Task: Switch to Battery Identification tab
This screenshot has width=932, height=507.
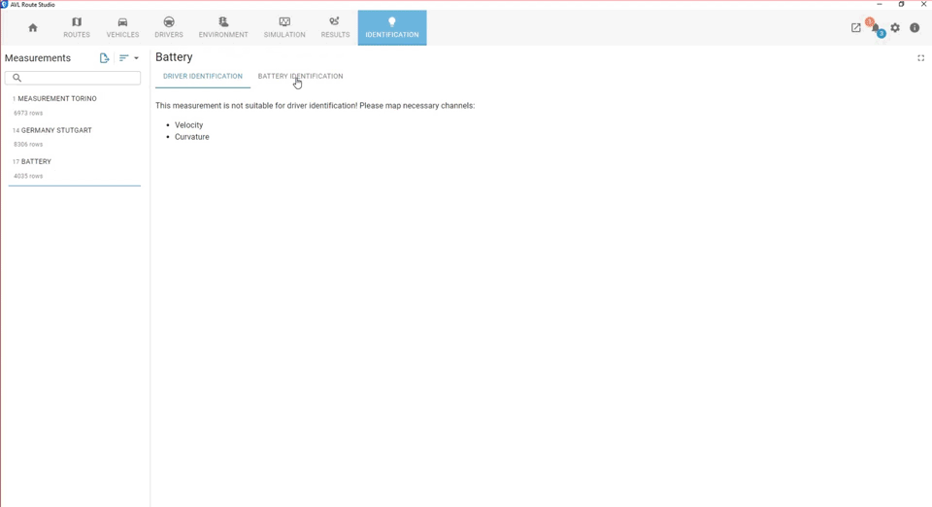Action: click(x=300, y=76)
